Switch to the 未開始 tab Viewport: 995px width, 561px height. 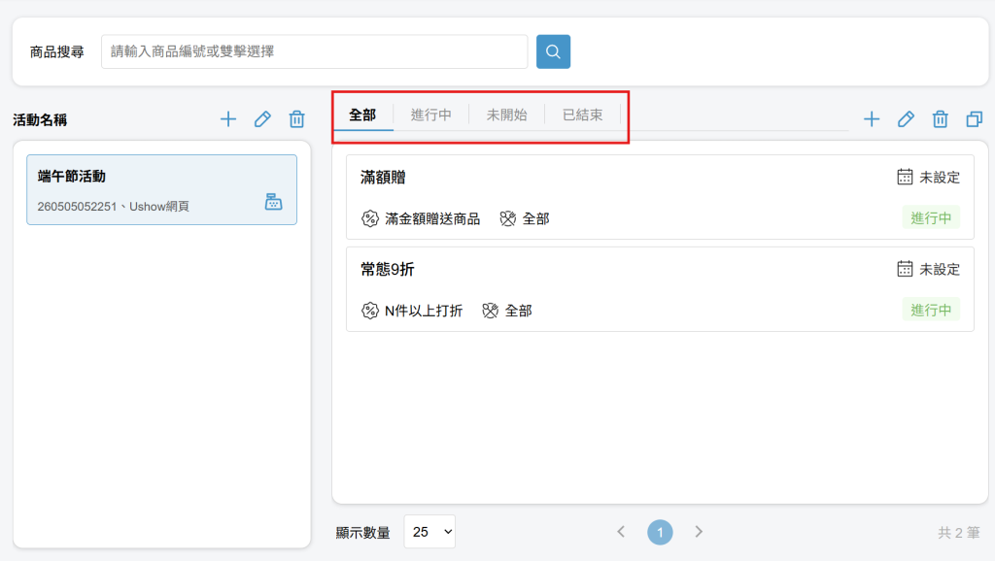(506, 115)
